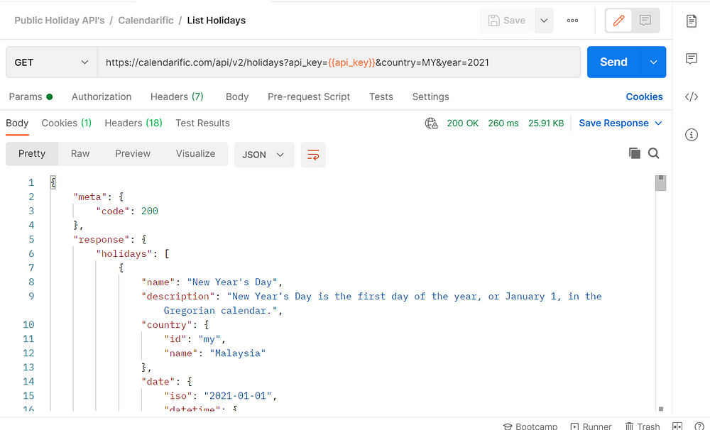Switch to pencil edit mode
The height and width of the screenshot is (430, 710).
618,21
